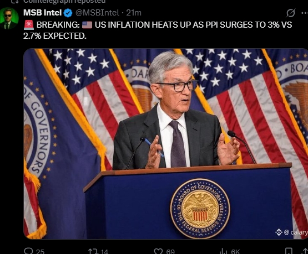
Task: Open the Federal Reserve podium photo
Action: (x=165, y=144)
